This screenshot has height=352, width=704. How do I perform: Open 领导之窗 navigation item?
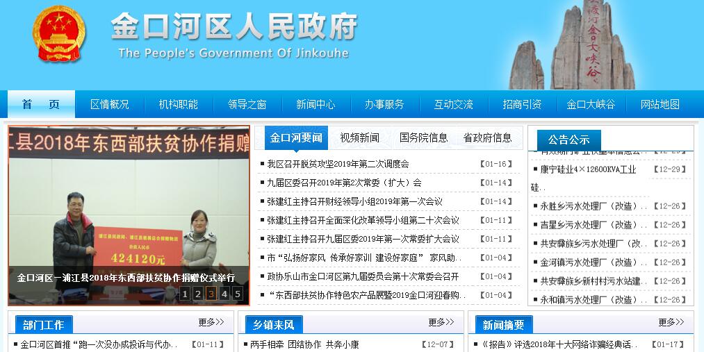coord(247,104)
